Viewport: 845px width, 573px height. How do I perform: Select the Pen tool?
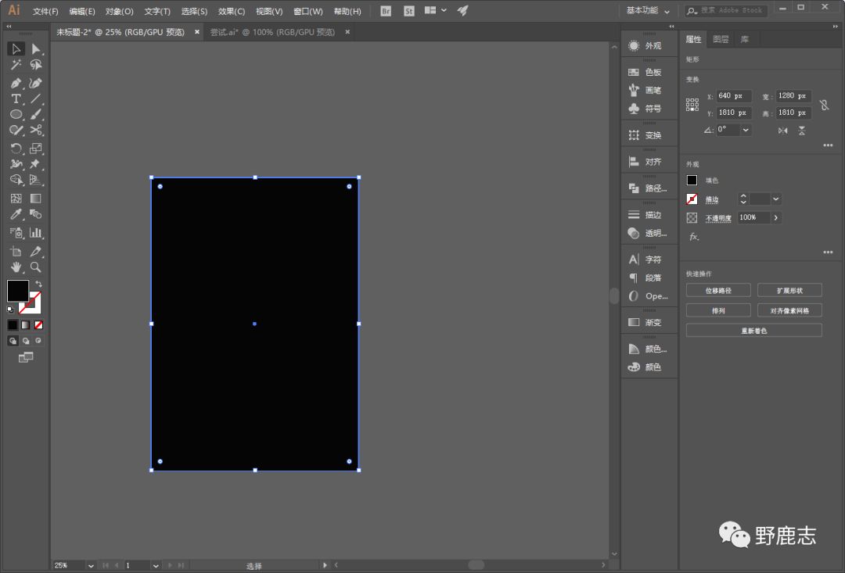[x=16, y=83]
